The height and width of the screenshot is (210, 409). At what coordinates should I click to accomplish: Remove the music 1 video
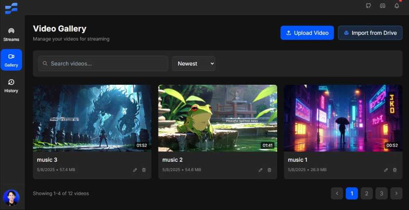tap(395, 170)
